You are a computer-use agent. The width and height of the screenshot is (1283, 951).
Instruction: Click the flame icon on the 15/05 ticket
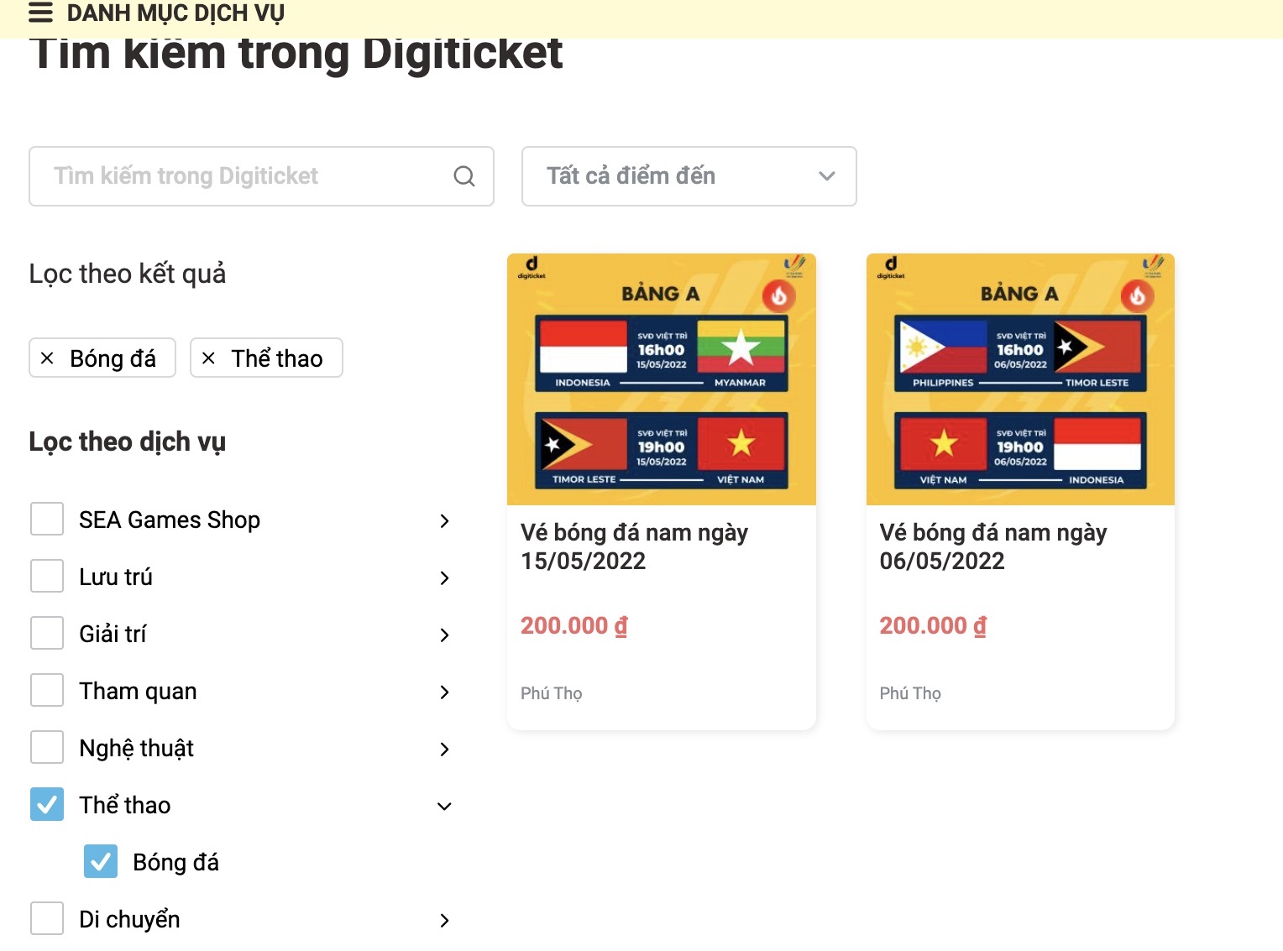pyautogui.click(x=779, y=296)
